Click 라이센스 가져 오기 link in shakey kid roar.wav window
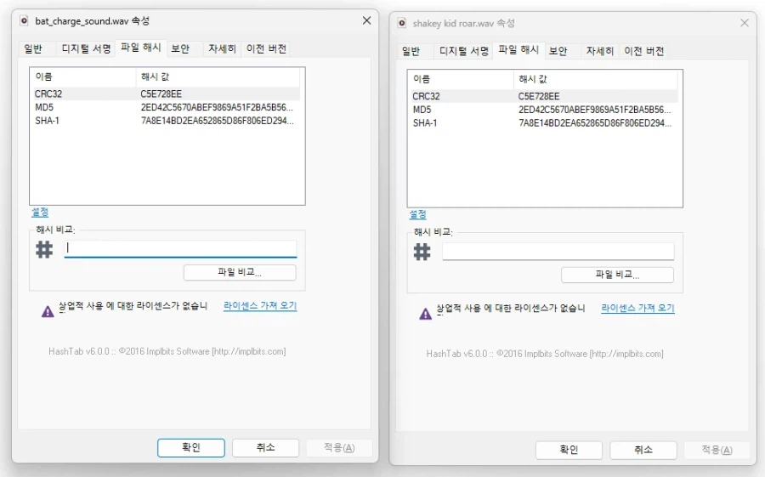765x477 pixels. [x=637, y=308]
